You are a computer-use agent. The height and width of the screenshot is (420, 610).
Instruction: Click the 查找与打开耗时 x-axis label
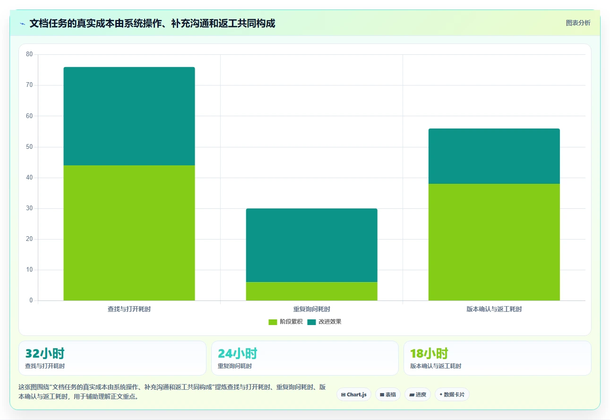tap(129, 309)
